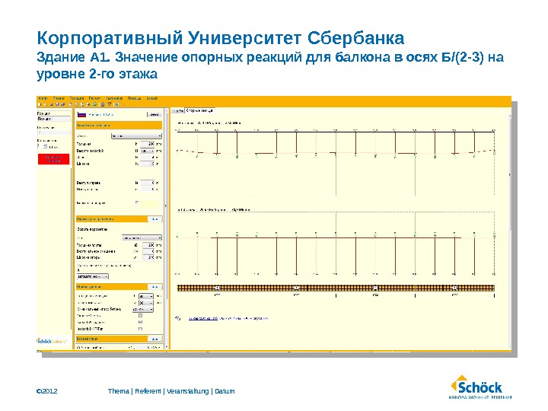Select the tab beside Опорные реакции

(x=178, y=111)
